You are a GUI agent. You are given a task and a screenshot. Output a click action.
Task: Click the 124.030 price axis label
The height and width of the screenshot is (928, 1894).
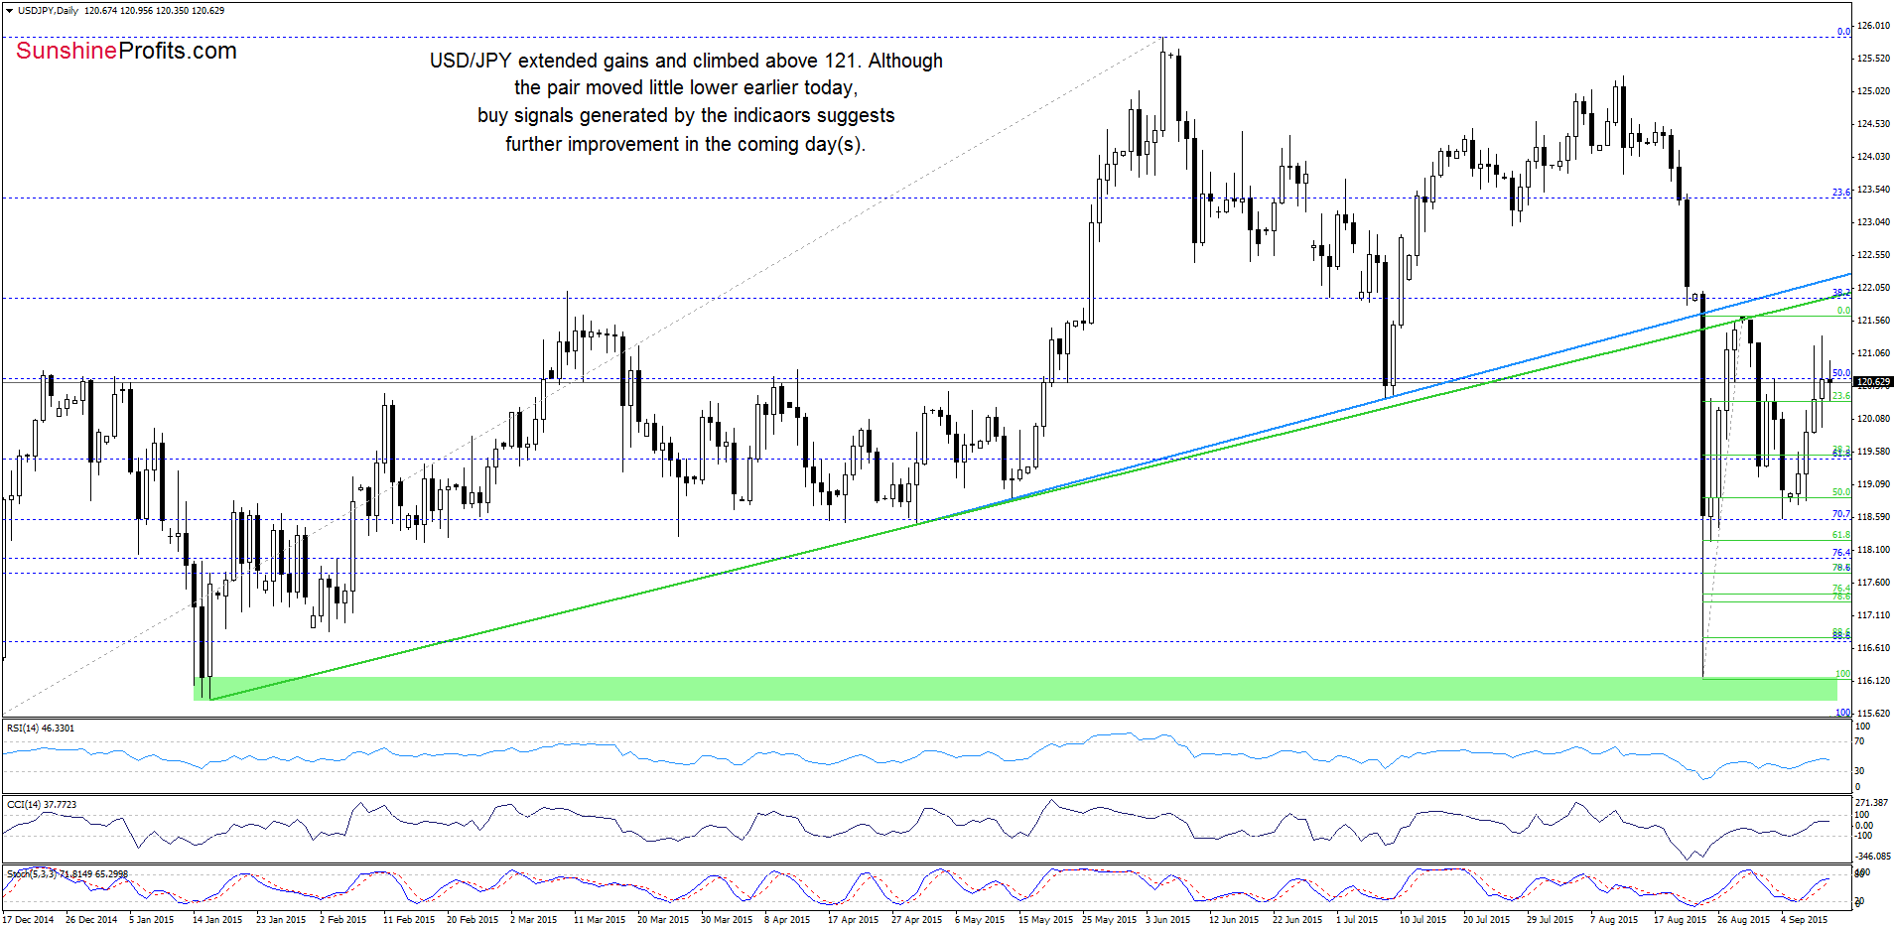1873,157
